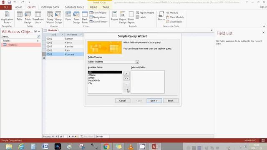
Task: Open the stName column header dropdown
Action: [81, 35]
